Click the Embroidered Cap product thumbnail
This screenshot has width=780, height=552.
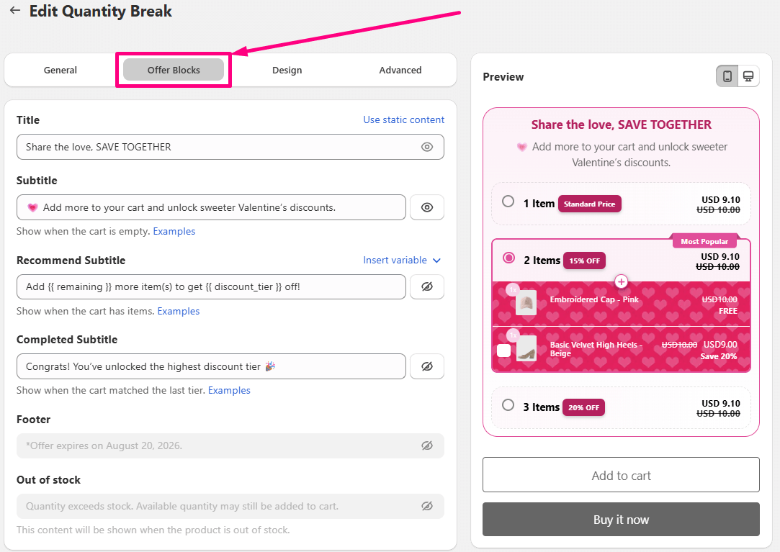click(x=525, y=302)
